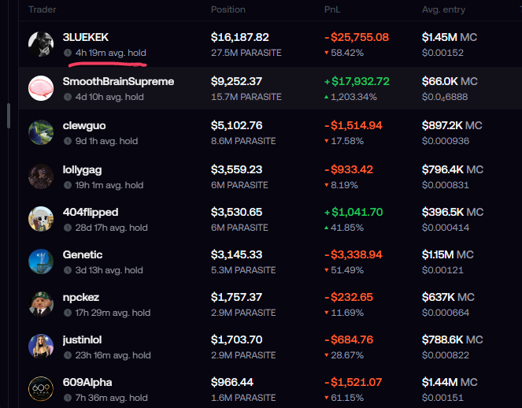Click Trader column header
The image size is (522, 408).
[x=43, y=9]
